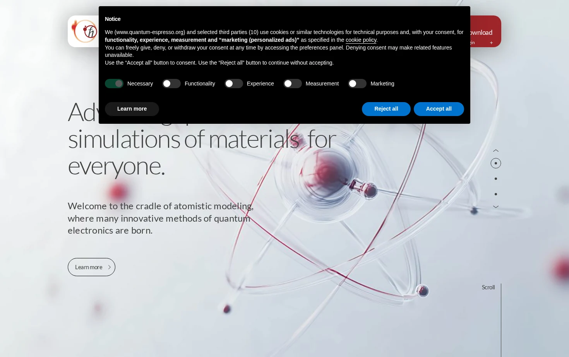The width and height of the screenshot is (569, 357).
Task: Enable the Functionality cookies switch
Action: [171, 84]
